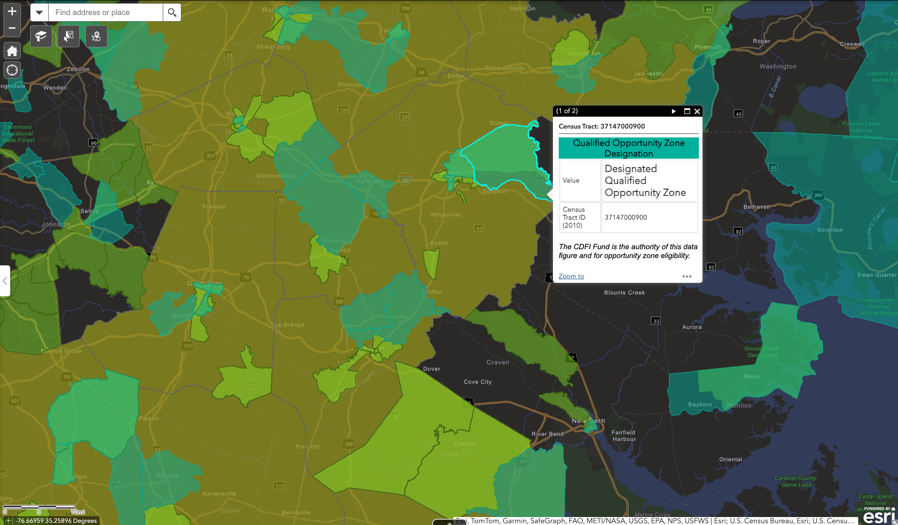This screenshot has height=525, width=898.
Task: Close the census tract popup
Action: pyautogui.click(x=697, y=111)
